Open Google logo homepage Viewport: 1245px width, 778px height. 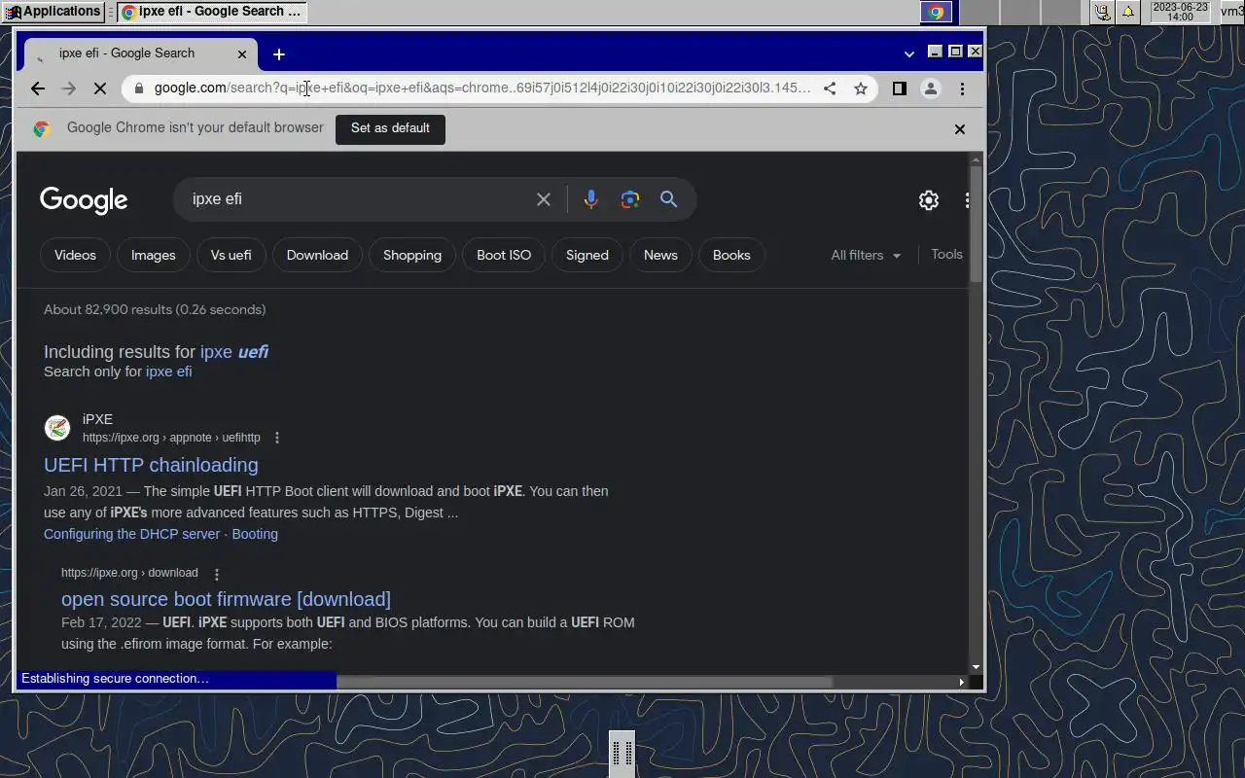[x=84, y=200]
